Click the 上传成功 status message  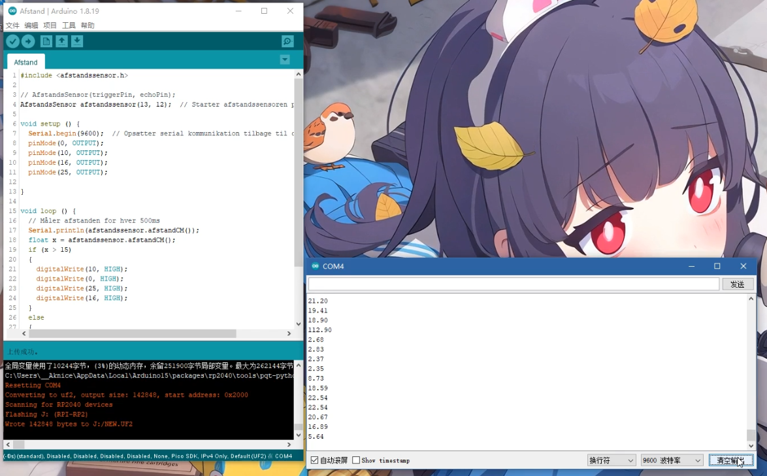22,352
